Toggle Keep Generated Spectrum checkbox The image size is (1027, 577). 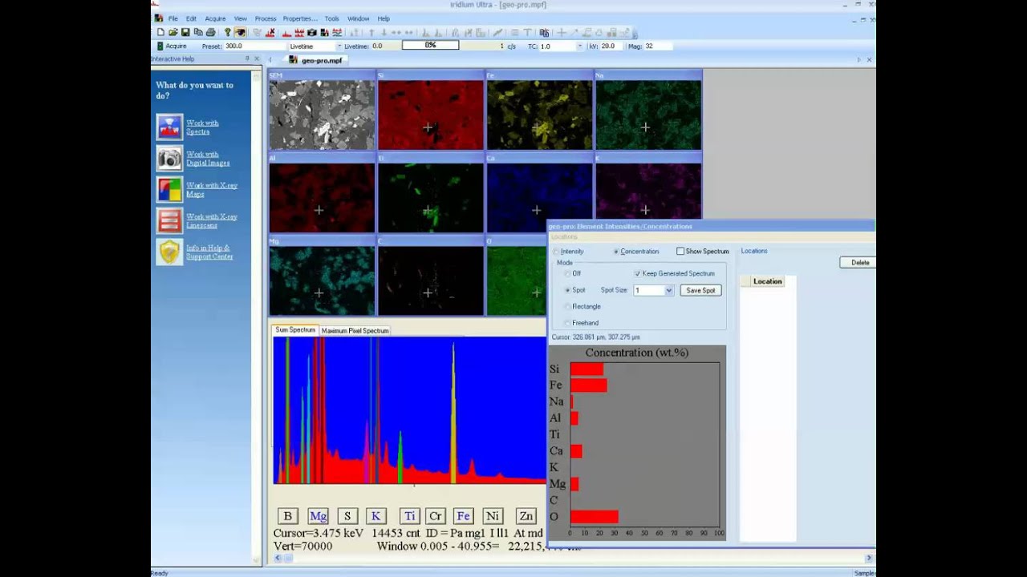pyautogui.click(x=638, y=273)
